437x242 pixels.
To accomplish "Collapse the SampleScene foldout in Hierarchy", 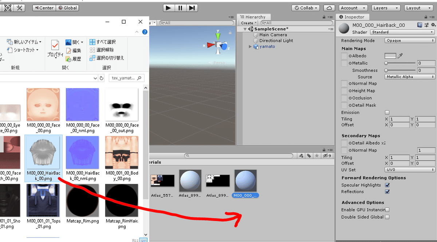I will 245,29.
